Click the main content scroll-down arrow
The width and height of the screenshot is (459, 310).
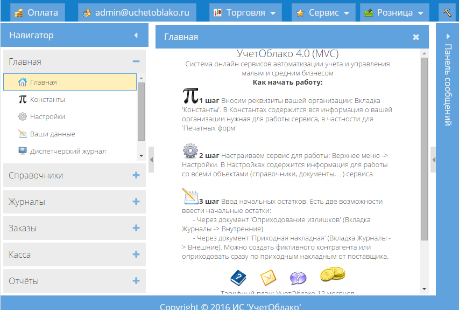click(x=424, y=289)
